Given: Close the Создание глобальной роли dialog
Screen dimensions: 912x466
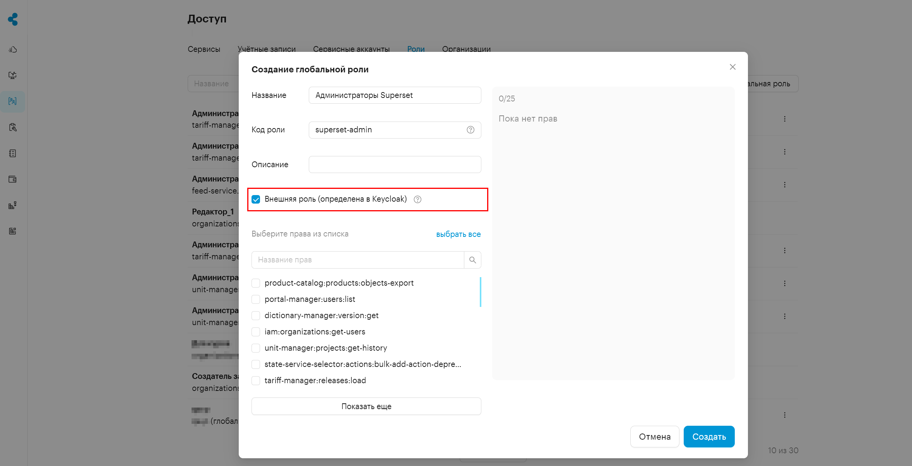Looking at the screenshot, I should point(732,67).
